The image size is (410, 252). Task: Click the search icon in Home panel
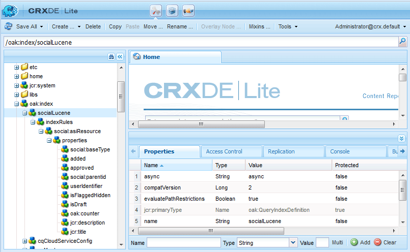coord(345,118)
